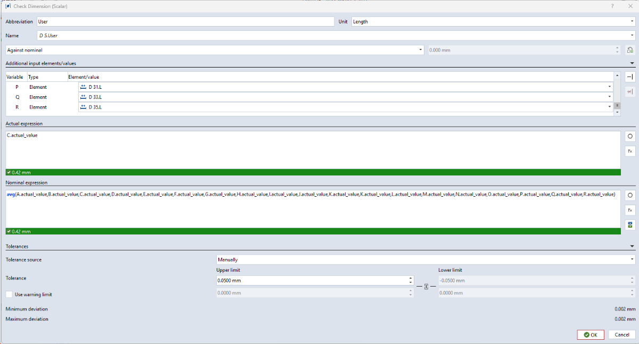Enable the Use warning limit checkbox
Screen dimensions: 639x344
[x=9, y=294]
